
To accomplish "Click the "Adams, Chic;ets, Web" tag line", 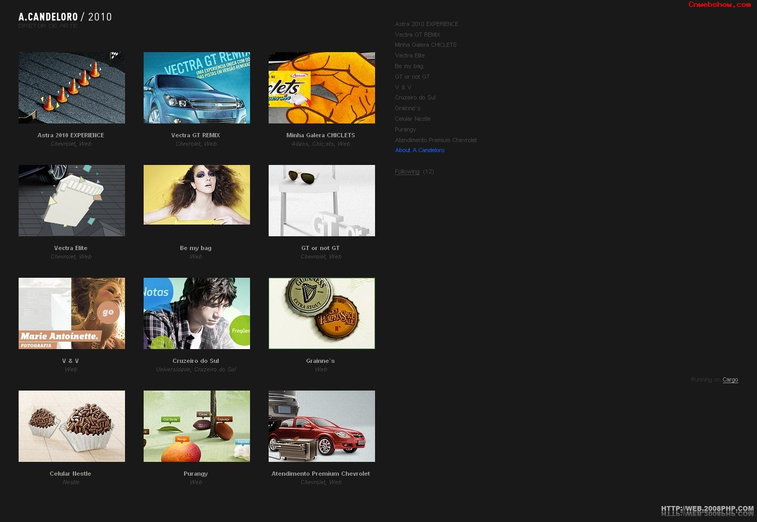I will point(321,144).
